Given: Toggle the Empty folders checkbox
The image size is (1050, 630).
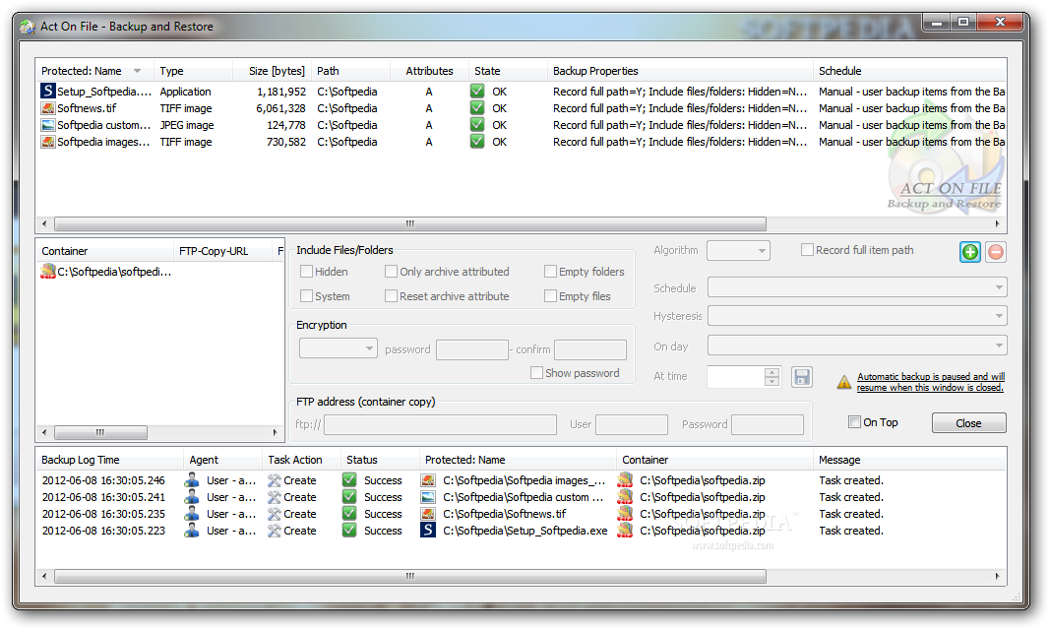Looking at the screenshot, I should pos(550,271).
